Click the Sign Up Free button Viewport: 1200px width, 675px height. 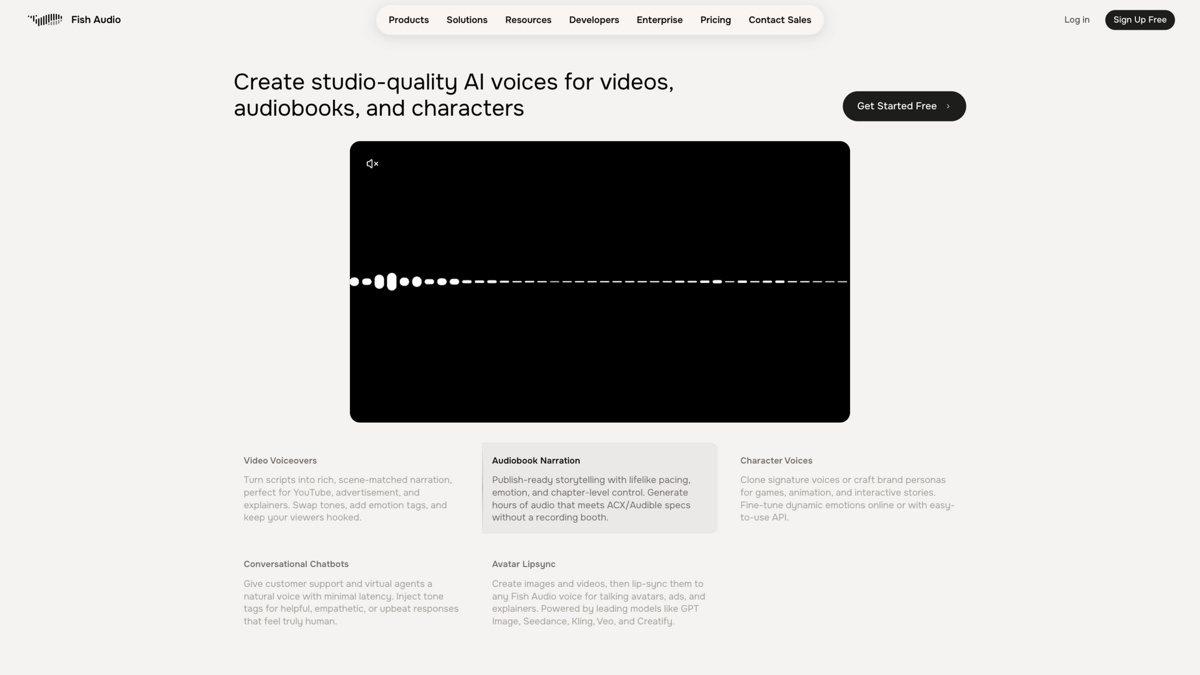(x=1140, y=20)
